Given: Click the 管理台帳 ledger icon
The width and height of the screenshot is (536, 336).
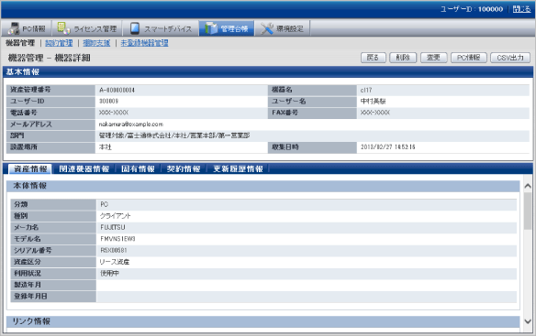Looking at the screenshot, I should point(211,28).
